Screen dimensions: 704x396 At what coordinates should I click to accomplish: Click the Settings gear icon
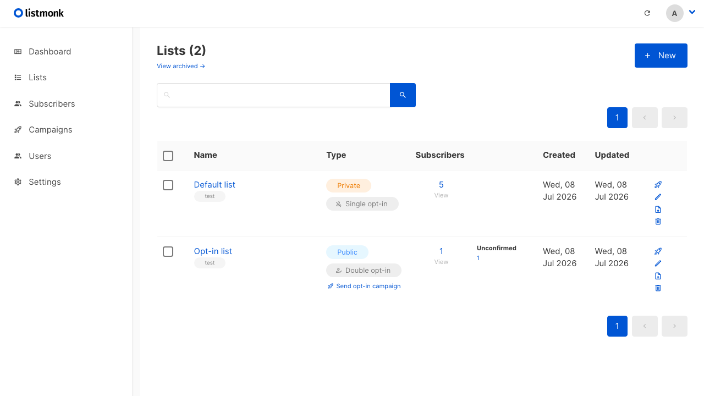pyautogui.click(x=18, y=182)
